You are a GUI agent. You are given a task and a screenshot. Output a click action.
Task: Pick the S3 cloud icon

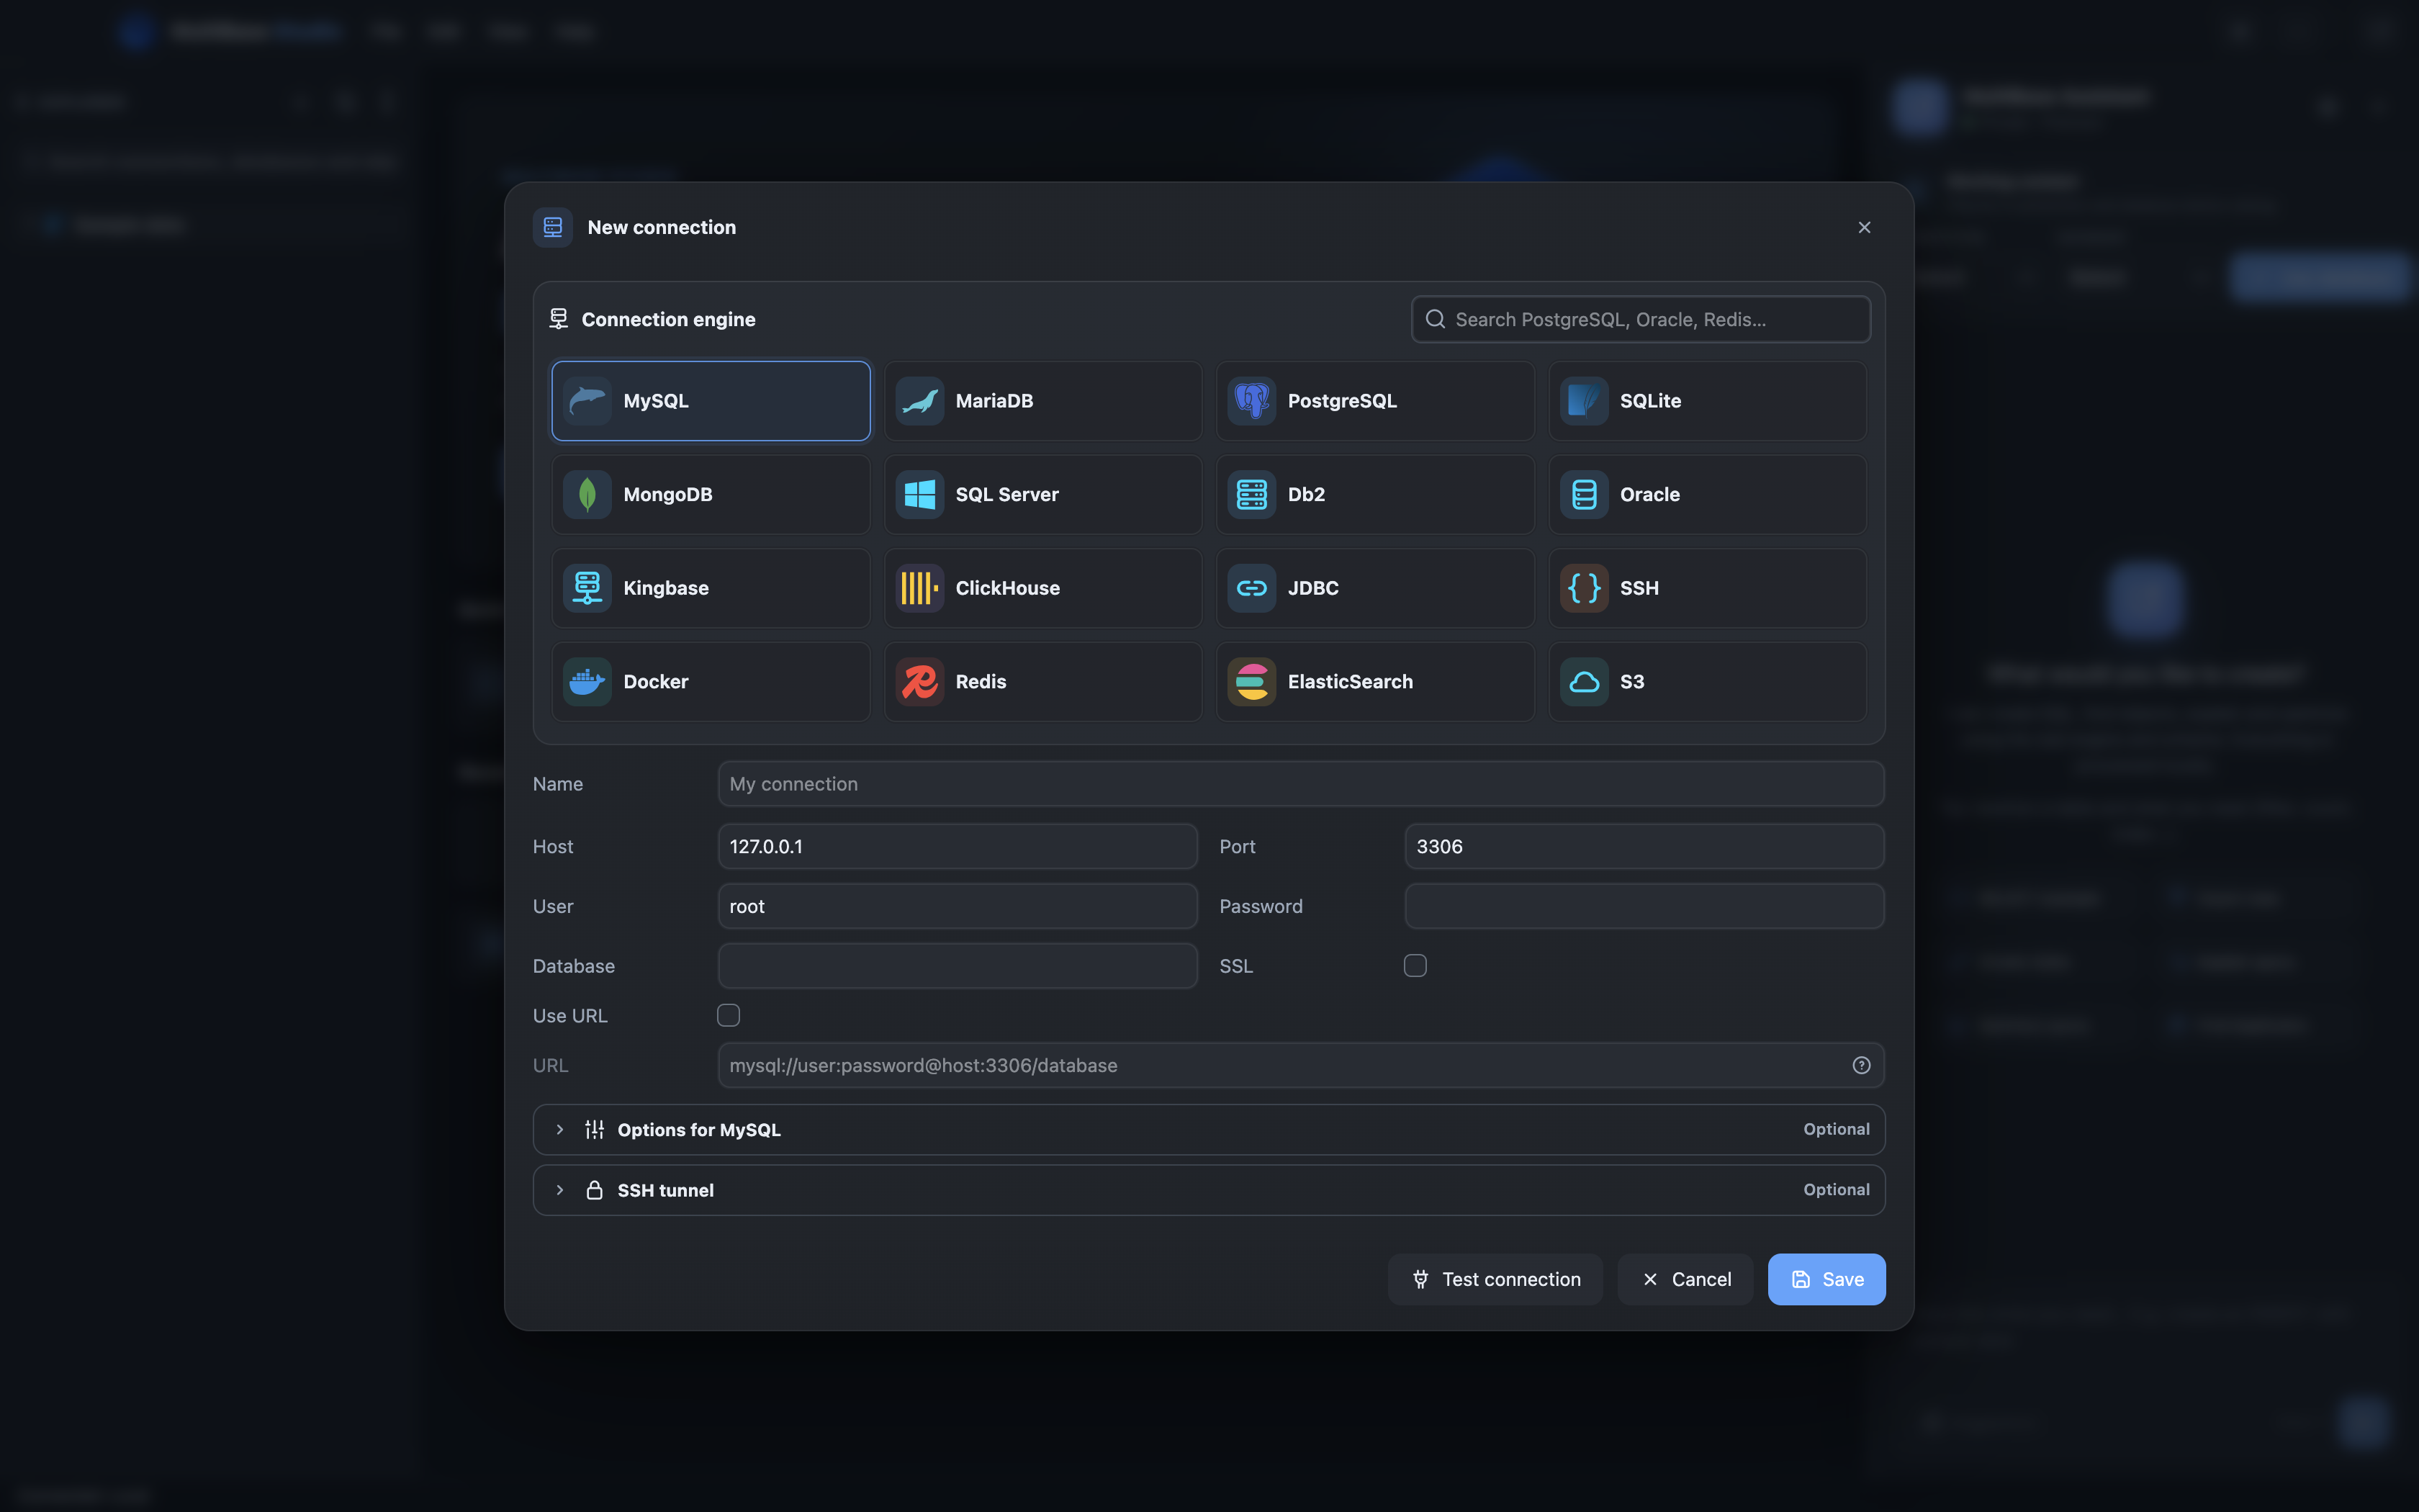click(1583, 682)
